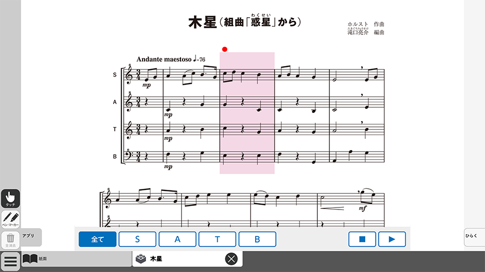The image size is (485, 272).
Task: Open the hamburger menu icon
Action: tap(10, 261)
